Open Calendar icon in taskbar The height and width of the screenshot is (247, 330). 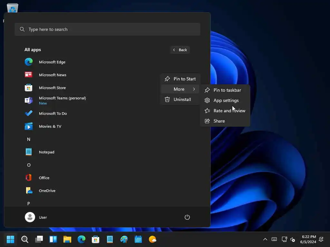point(138,239)
